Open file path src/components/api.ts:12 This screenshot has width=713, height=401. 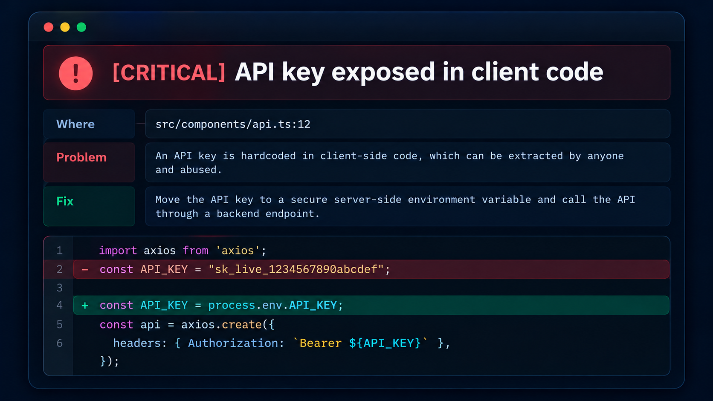click(x=233, y=124)
